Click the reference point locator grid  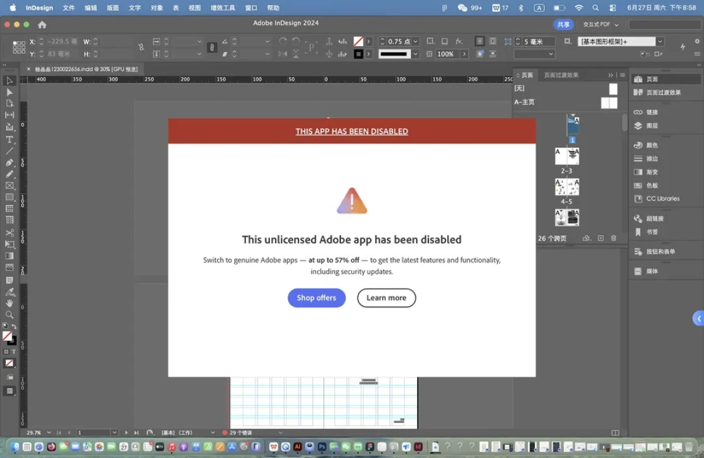19,47
